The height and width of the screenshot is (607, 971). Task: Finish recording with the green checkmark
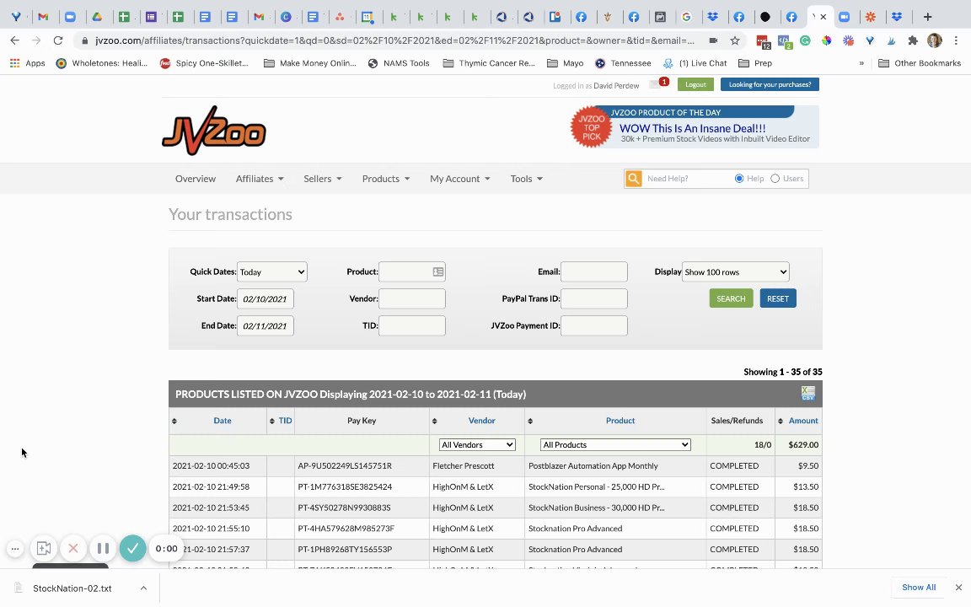pyautogui.click(x=132, y=548)
